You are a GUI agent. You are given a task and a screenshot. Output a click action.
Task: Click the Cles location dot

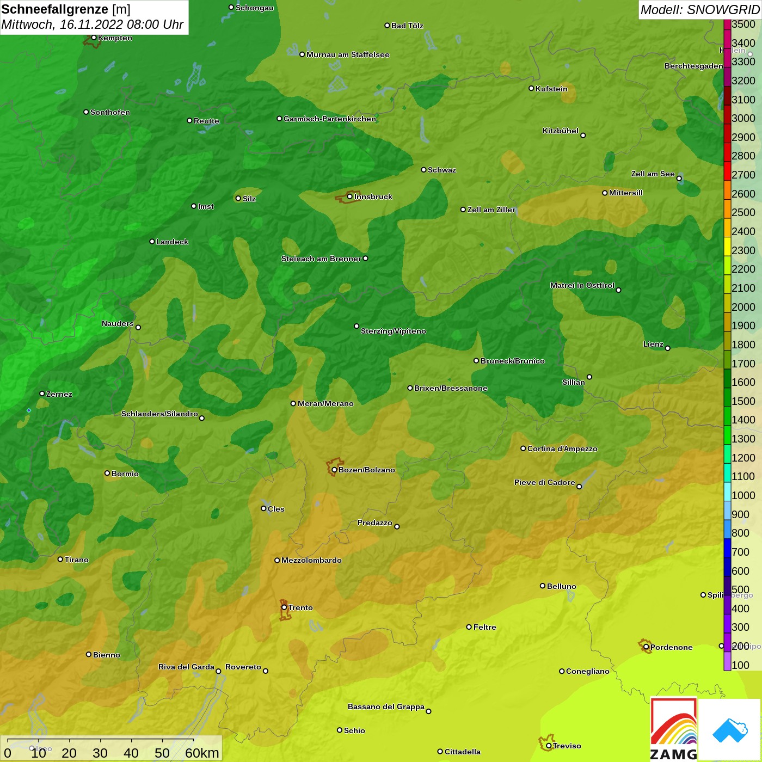pyautogui.click(x=263, y=508)
